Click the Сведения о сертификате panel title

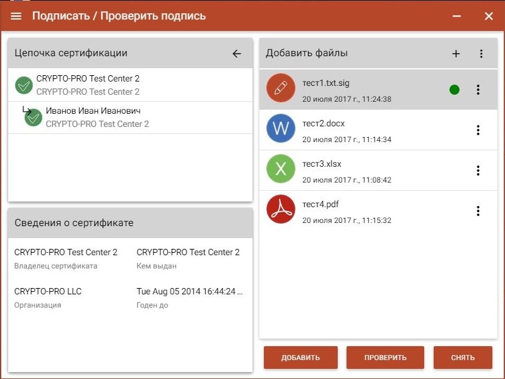(x=74, y=223)
